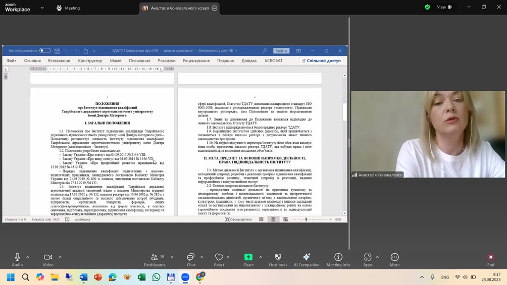The height and width of the screenshot is (285, 507).
Task: Open Excel from the Windows taskbar
Action: (141, 277)
